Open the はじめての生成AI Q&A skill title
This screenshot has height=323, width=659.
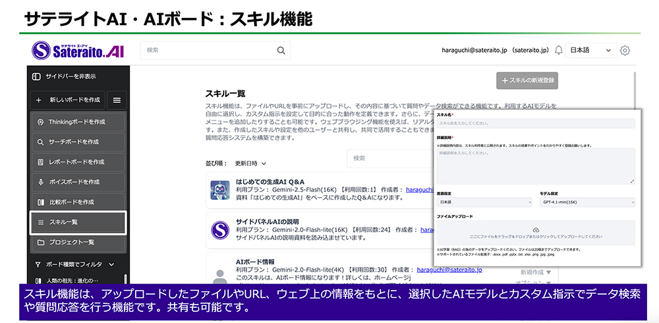click(x=270, y=182)
